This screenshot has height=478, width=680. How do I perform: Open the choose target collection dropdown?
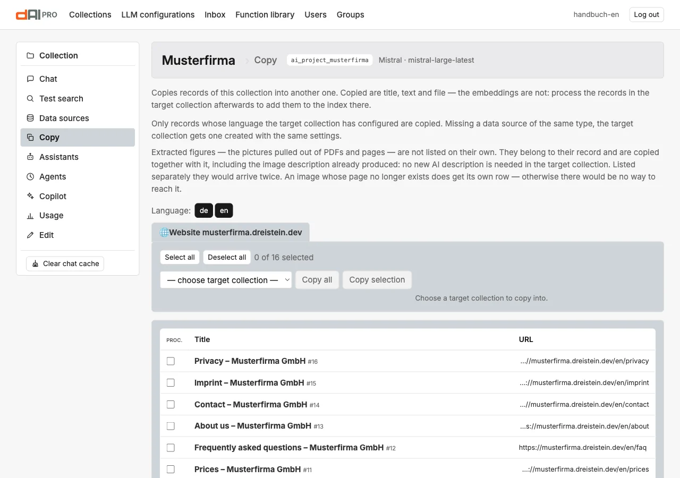(x=226, y=280)
